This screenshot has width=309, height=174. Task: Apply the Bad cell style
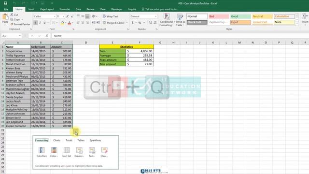coord(219,16)
